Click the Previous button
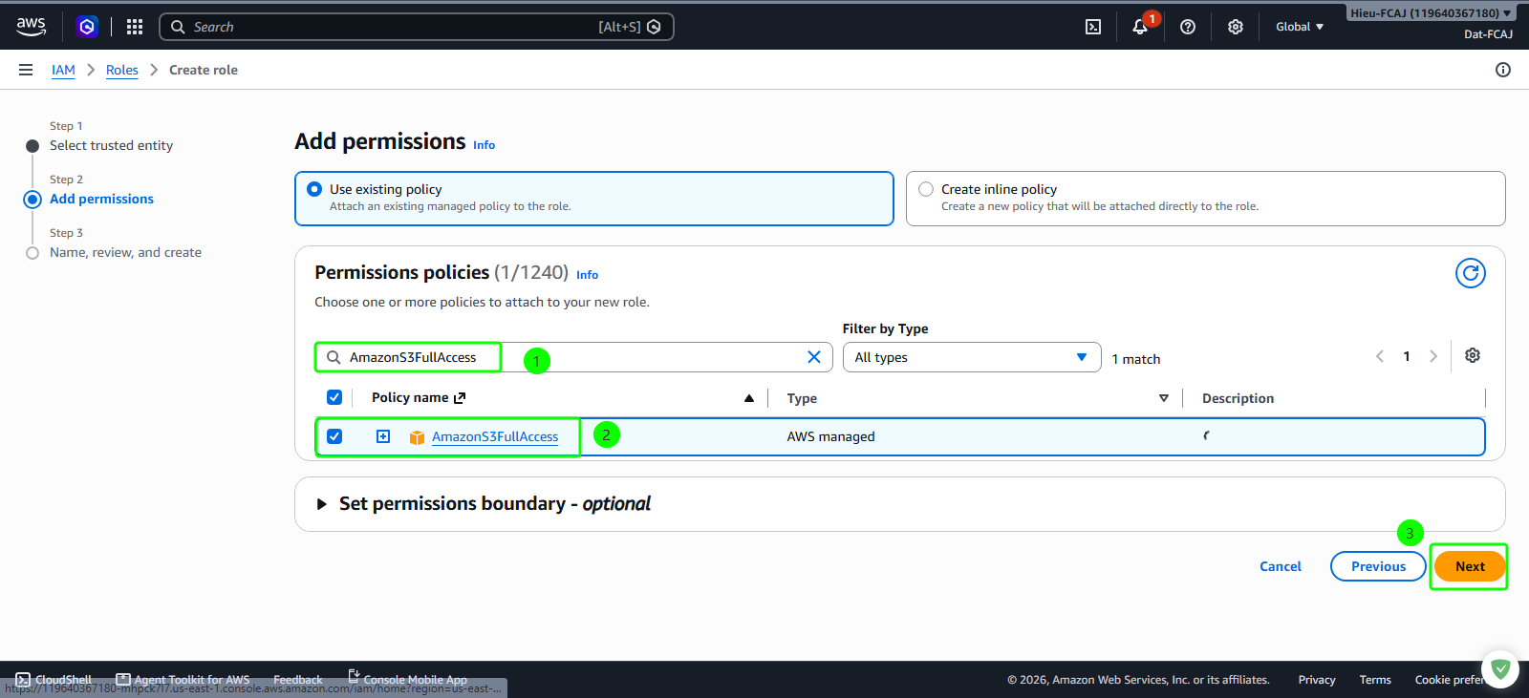 (x=1378, y=566)
